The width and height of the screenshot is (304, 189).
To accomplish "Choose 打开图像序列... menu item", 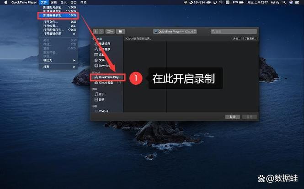I will [x=59, y=30].
